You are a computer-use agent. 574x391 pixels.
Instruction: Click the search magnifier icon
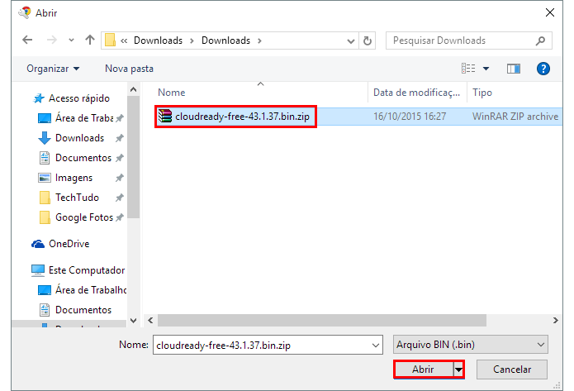coord(540,41)
